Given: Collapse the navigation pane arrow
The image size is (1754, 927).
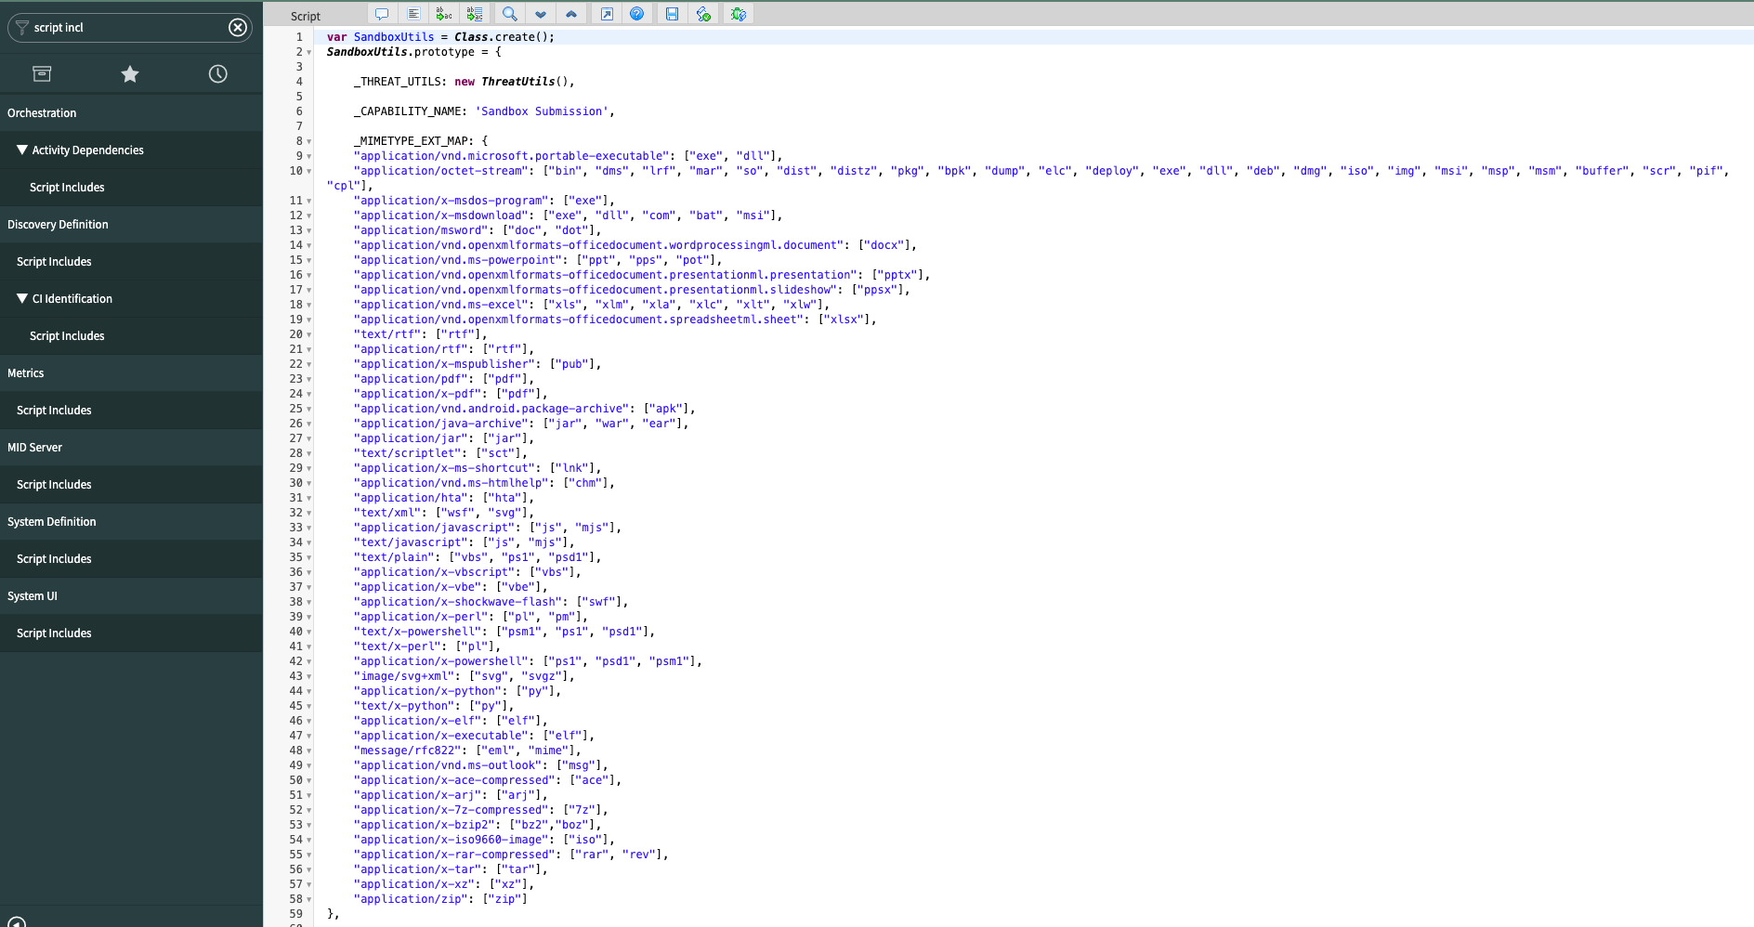Looking at the screenshot, I should pyautogui.click(x=17, y=922).
